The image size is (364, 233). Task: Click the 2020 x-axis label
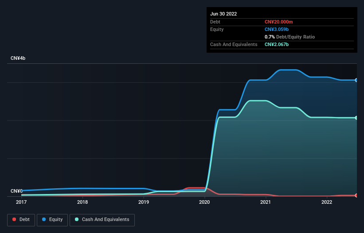click(204, 202)
